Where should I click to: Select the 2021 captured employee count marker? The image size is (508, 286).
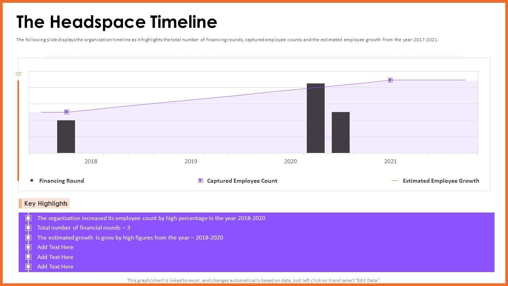(x=390, y=80)
